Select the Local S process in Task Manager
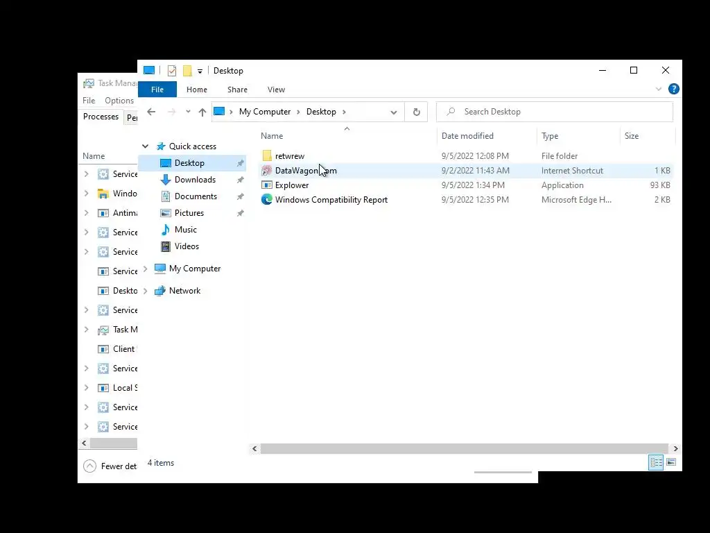This screenshot has height=533, width=710. coord(117,388)
